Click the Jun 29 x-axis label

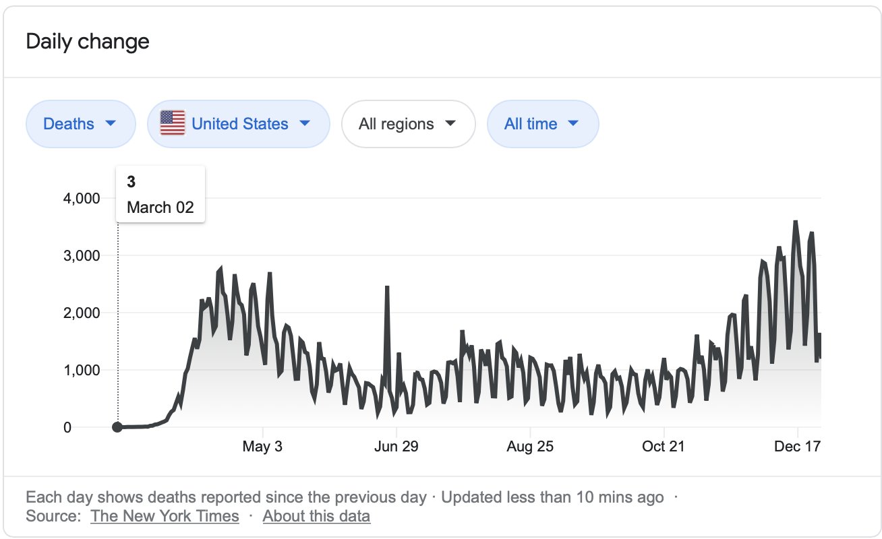point(396,447)
